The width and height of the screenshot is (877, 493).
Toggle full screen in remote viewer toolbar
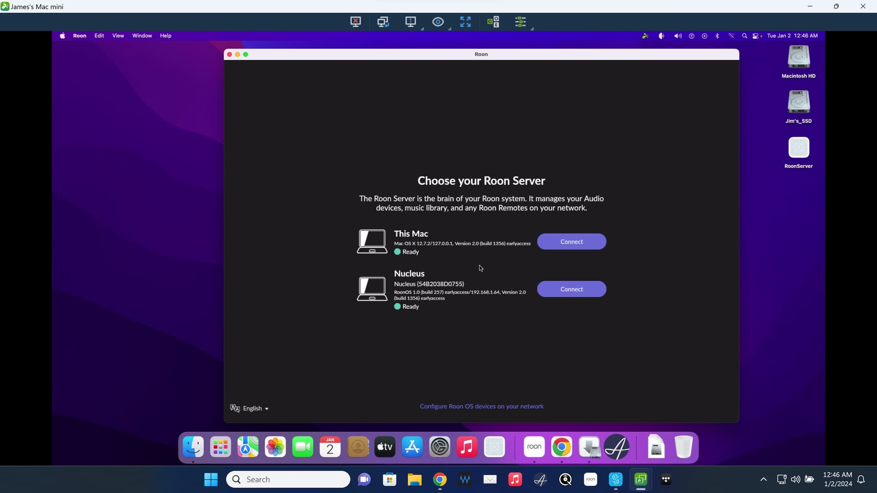tap(465, 21)
